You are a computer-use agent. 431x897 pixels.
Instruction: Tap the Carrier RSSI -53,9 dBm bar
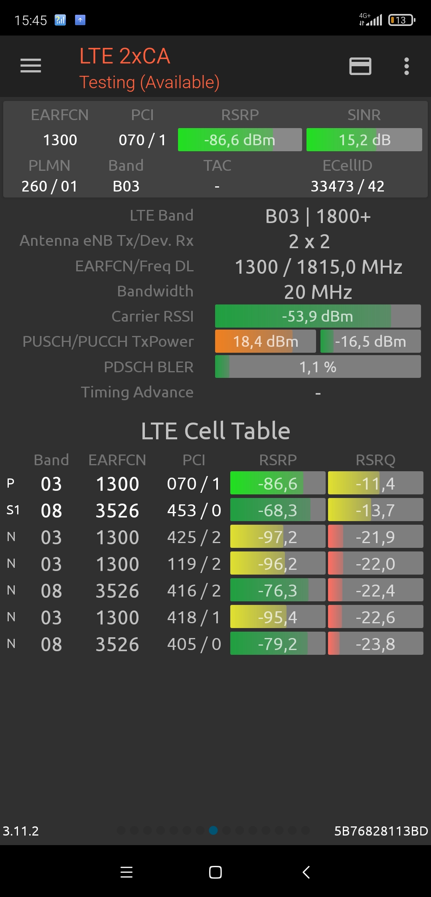click(318, 316)
